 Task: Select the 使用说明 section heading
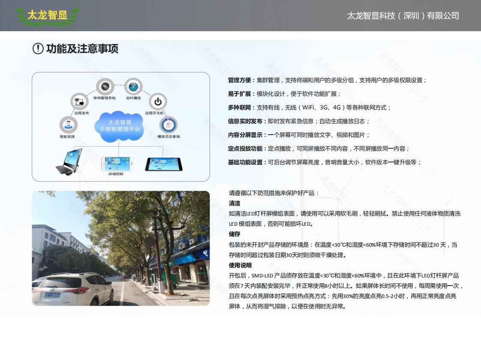(x=240, y=265)
